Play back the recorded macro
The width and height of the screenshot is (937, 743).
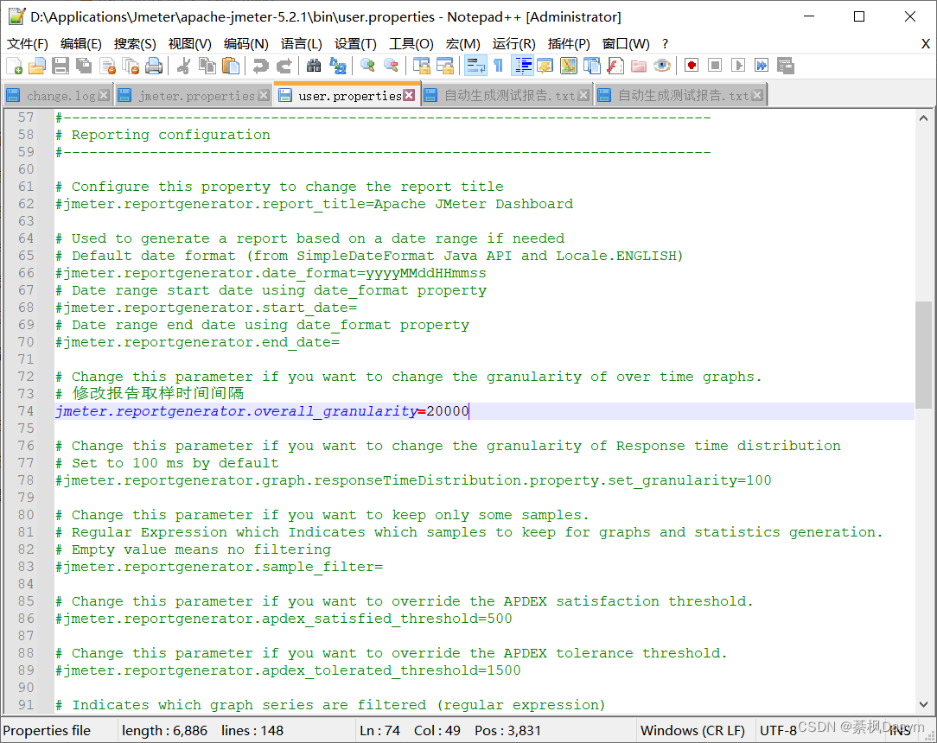click(x=738, y=66)
